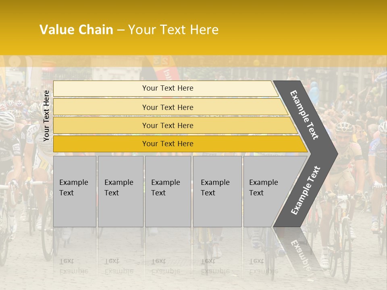
Task: Select the topmost pale "Your Text Here" bar
Action: 167,88
